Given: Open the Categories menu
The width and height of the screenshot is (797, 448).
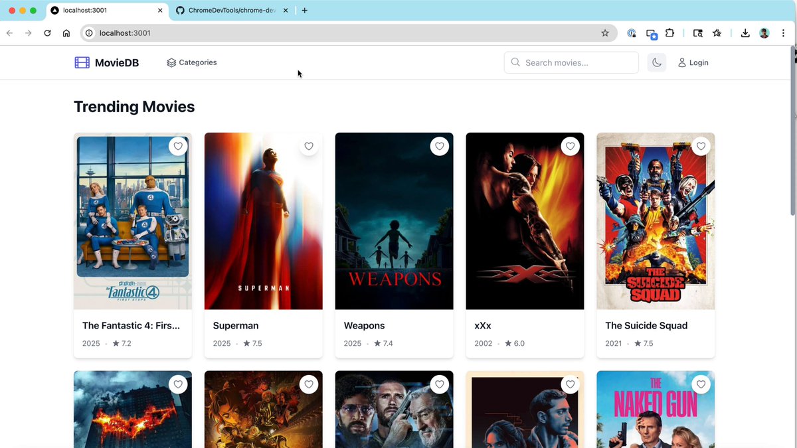Looking at the screenshot, I should pyautogui.click(x=192, y=62).
